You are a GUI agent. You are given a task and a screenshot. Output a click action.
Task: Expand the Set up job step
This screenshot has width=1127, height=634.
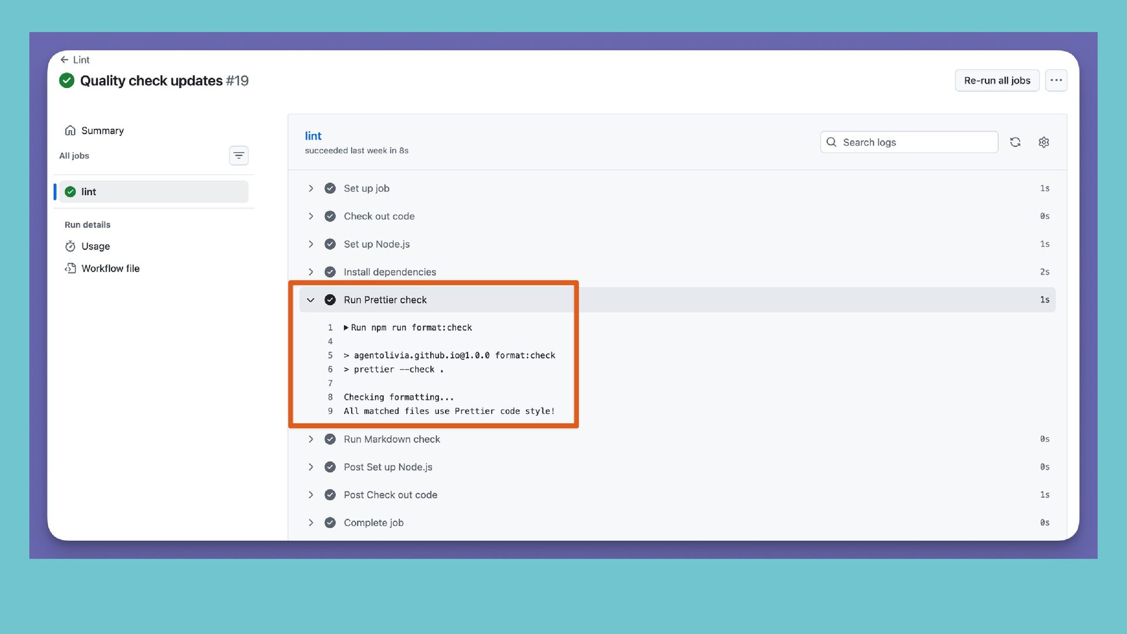[311, 188]
